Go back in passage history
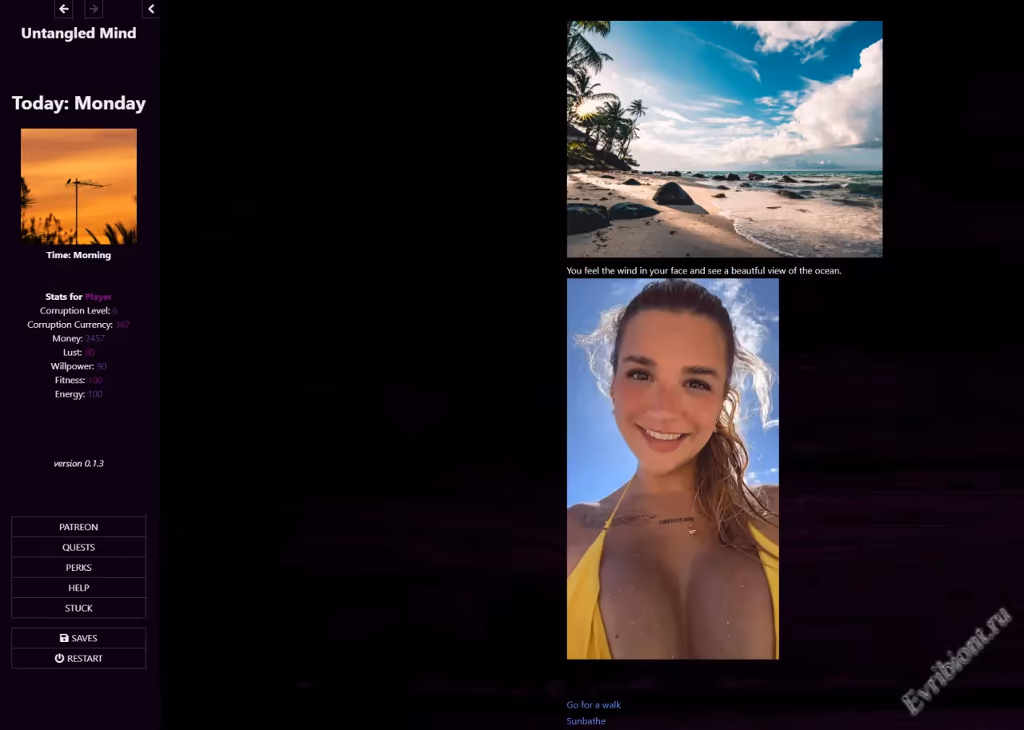 pos(64,9)
